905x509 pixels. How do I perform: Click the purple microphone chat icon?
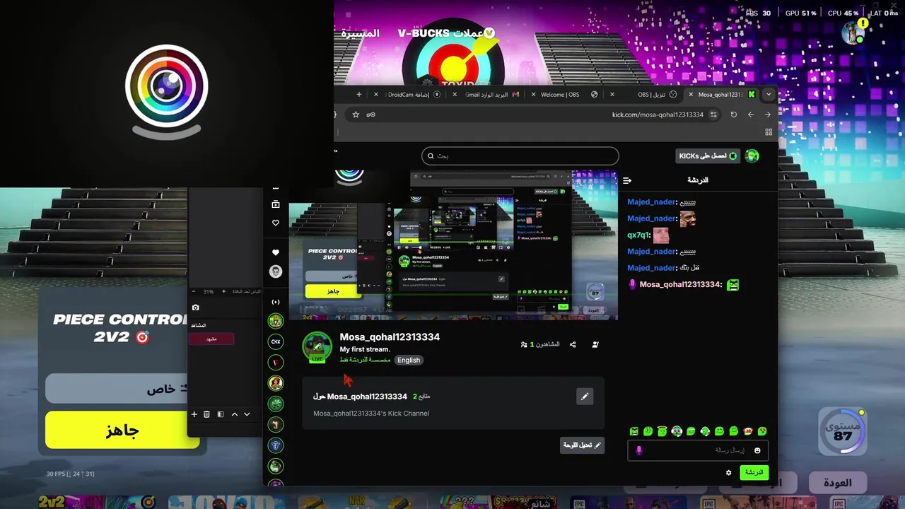639,450
